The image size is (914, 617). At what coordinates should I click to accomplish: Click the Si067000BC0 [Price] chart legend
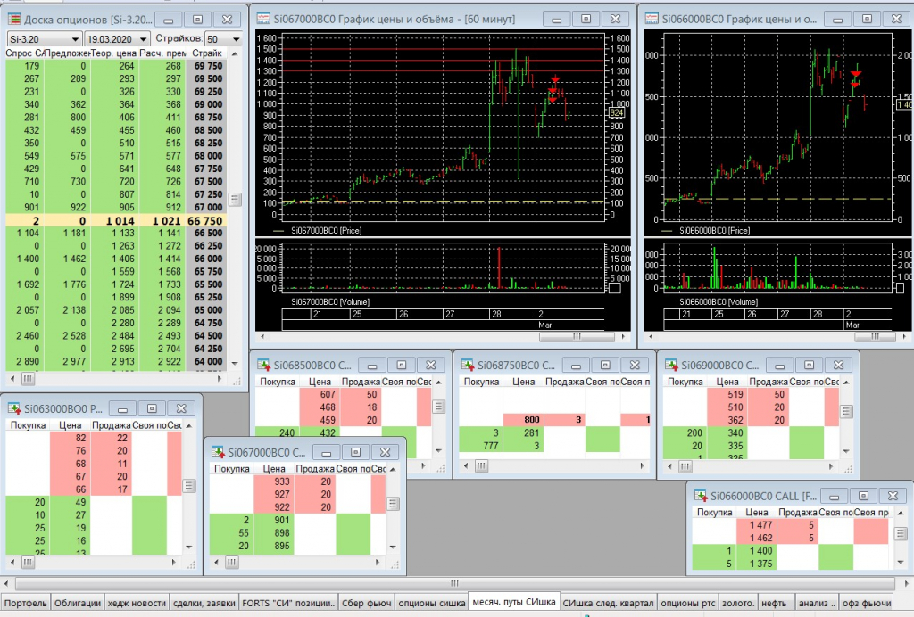pos(318,231)
